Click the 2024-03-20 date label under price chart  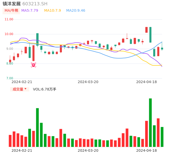pyautogui.click(x=88, y=82)
